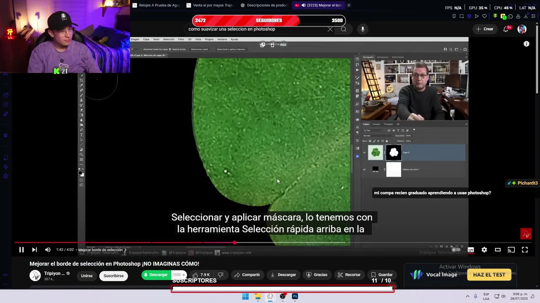Open the YouTube account avatar
The height and width of the screenshot is (303, 540).
click(522, 29)
